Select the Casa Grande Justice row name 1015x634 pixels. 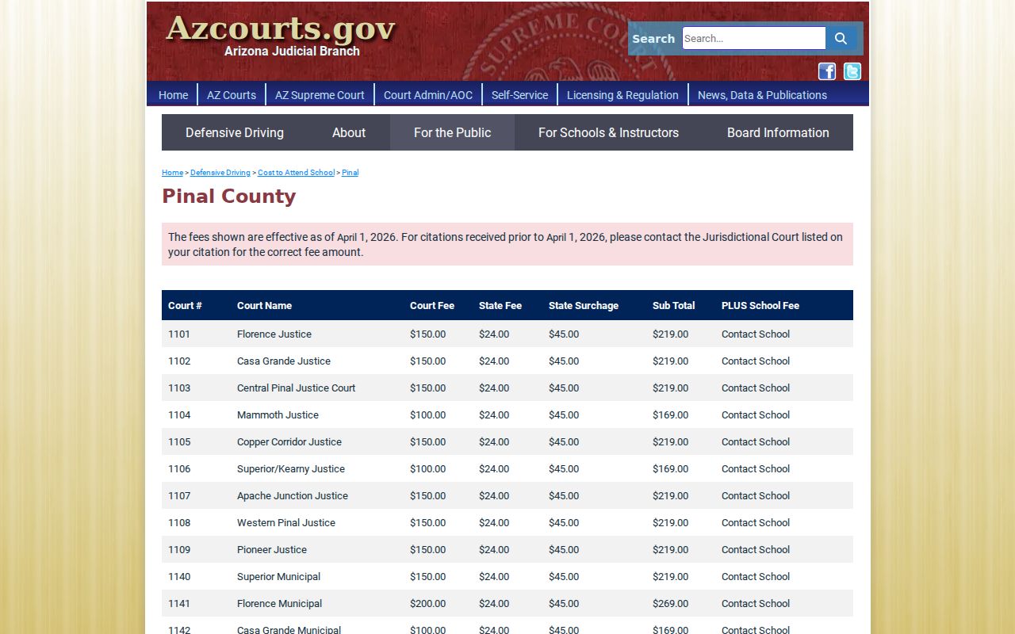(x=284, y=361)
